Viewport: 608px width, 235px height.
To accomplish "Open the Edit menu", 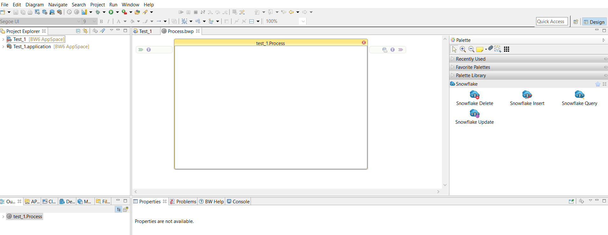I will point(17,4).
